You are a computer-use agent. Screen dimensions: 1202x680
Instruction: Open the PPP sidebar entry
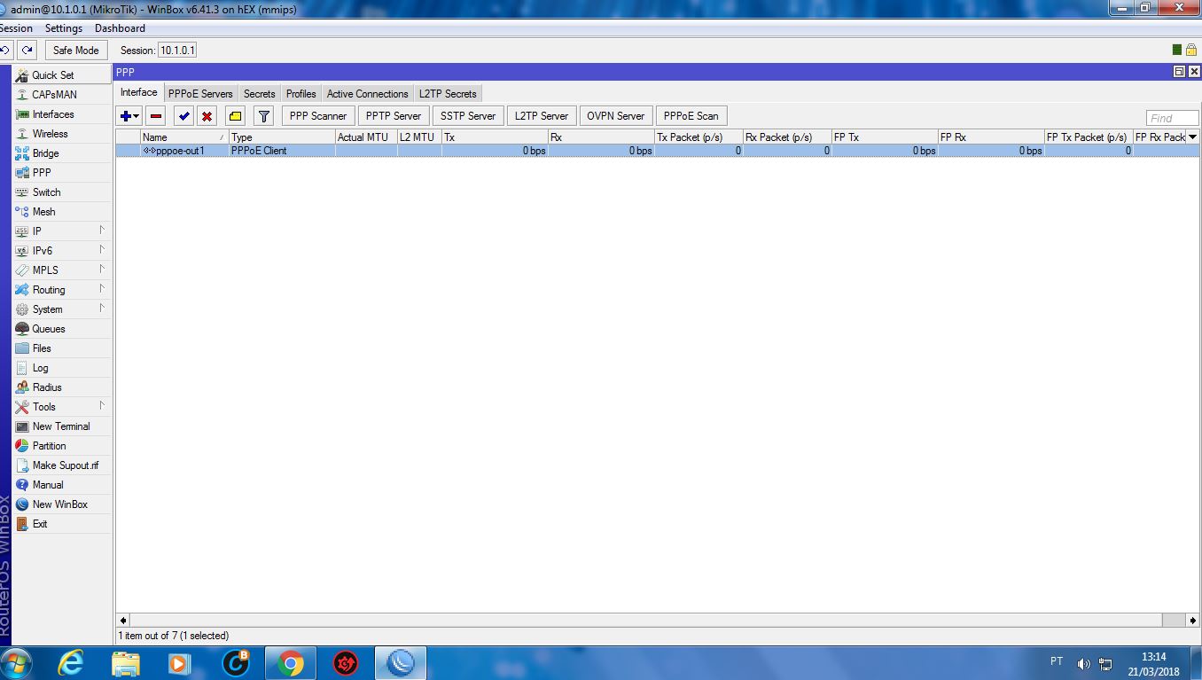click(62, 173)
